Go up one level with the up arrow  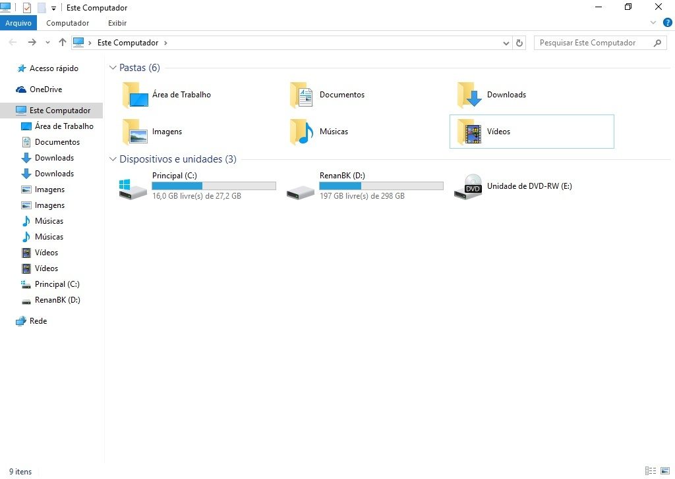(63, 42)
